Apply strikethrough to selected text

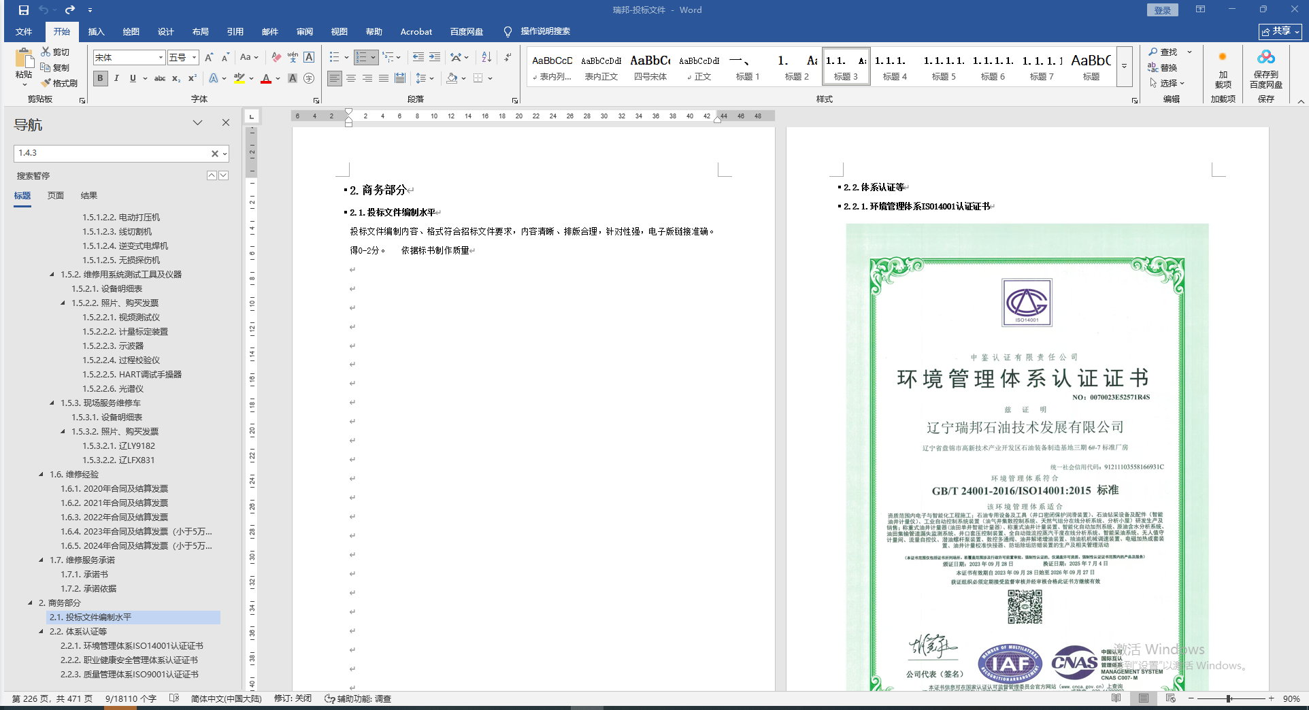[160, 78]
